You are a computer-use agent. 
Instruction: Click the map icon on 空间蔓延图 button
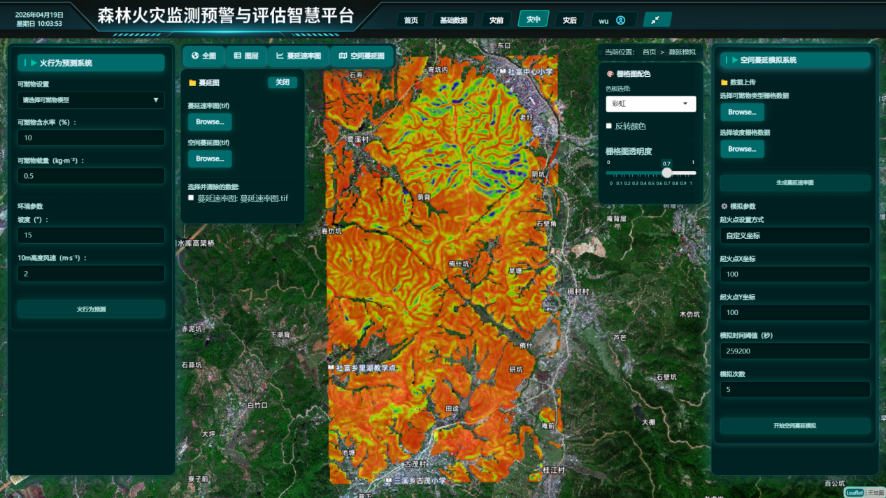pyautogui.click(x=343, y=56)
